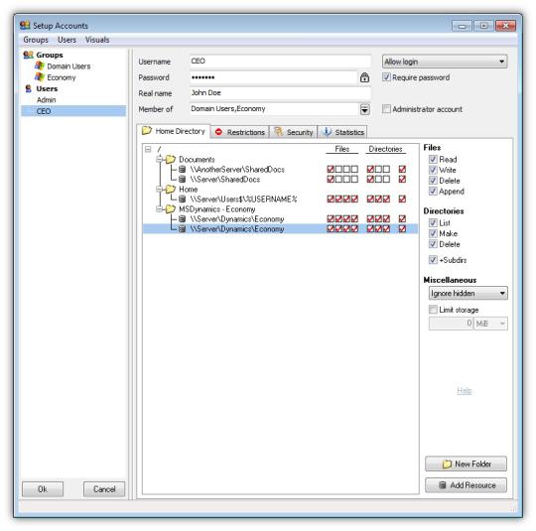This screenshot has width=536, height=531.
Task: Enable the Administrator account checkbox
Action: [x=386, y=109]
